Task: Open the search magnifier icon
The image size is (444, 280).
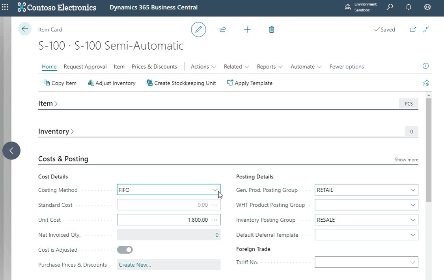Action: [390, 7]
